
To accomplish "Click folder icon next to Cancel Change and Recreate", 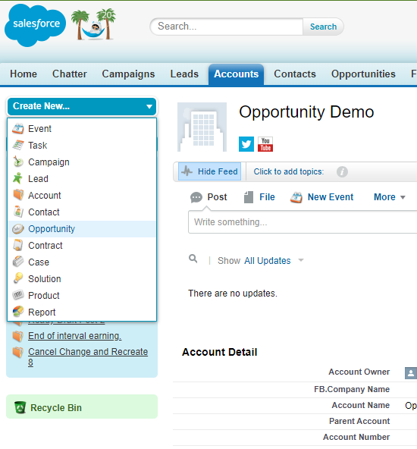I will [x=18, y=352].
